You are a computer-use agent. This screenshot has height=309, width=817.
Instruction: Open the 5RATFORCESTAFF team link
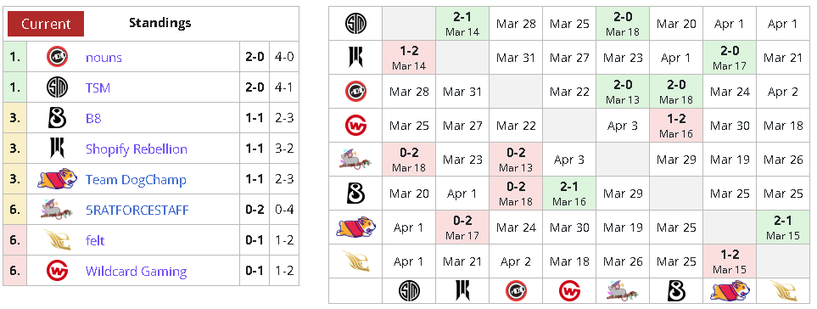click(137, 211)
